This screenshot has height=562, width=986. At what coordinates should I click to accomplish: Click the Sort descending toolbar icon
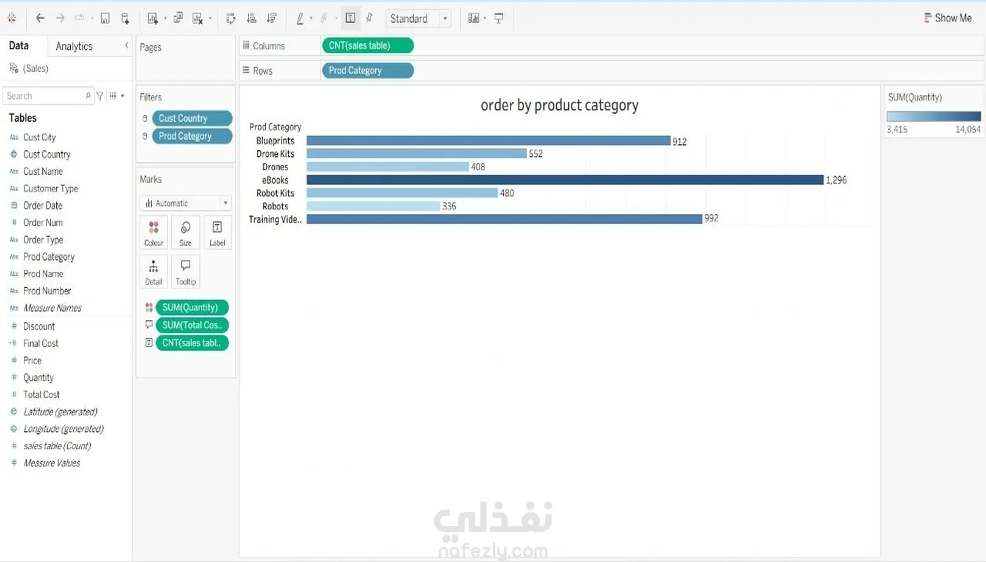[271, 19]
